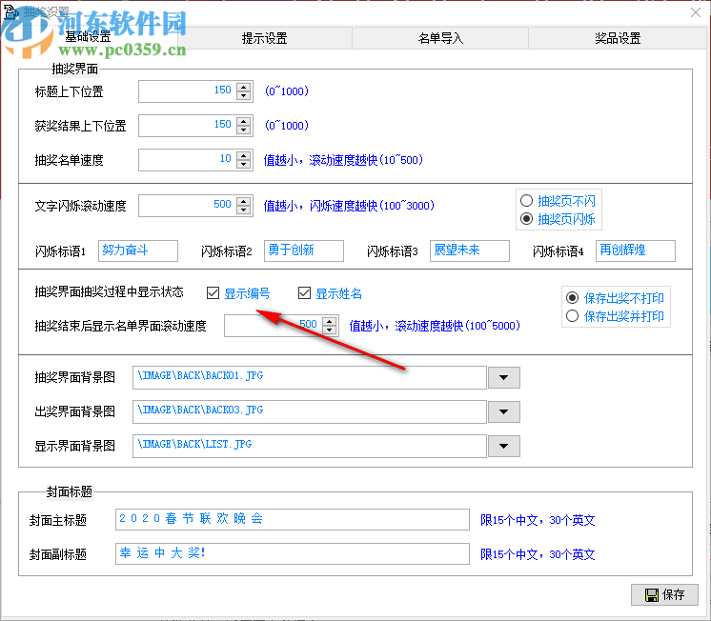The height and width of the screenshot is (621, 711).
Task: Lower 抽奖名单速度 using down arrow
Action: 244,164
